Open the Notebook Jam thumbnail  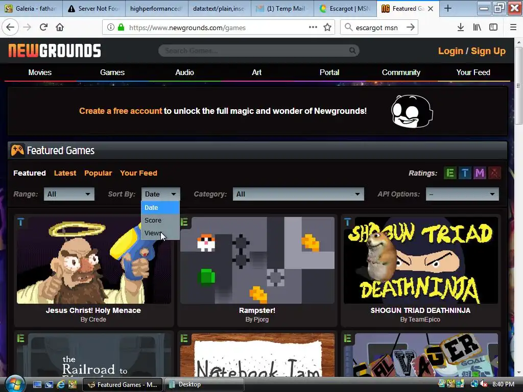257,355
